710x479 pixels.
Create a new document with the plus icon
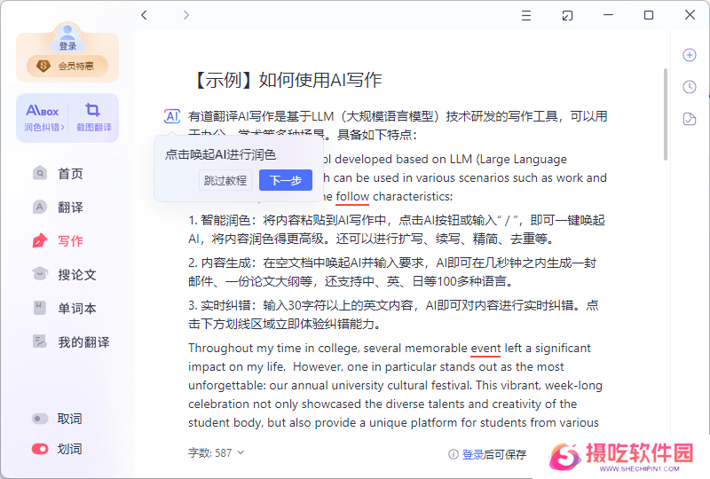[x=690, y=55]
